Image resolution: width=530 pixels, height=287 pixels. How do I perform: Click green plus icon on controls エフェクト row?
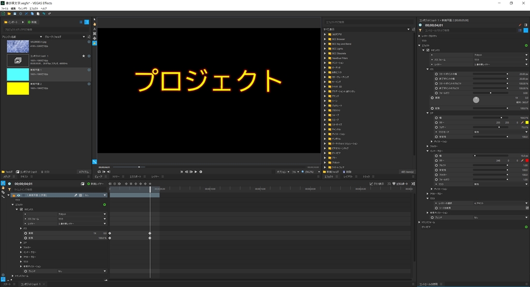526,45
